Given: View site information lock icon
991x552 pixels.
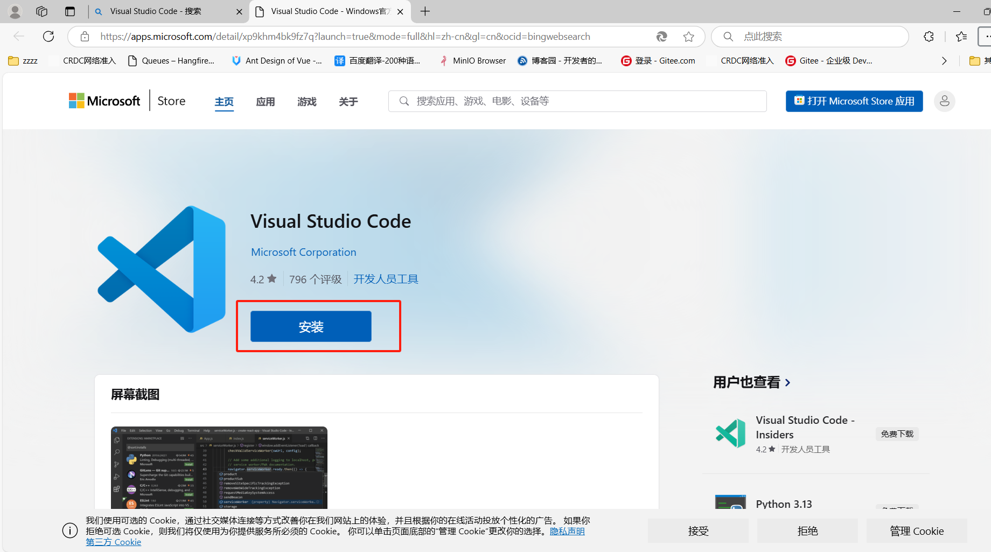Looking at the screenshot, I should 85,36.
